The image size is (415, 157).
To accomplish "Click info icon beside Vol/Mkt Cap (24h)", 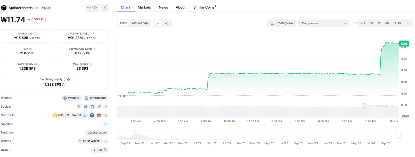I will (x=94, y=49).
